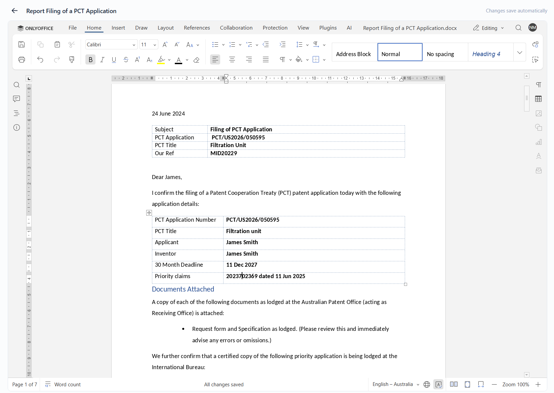The image size is (554, 393).
Task: Open English – Australia language dropdown
Action: (x=396, y=384)
